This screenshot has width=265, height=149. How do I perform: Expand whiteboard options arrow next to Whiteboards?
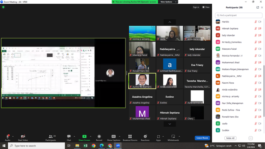tap(179, 137)
